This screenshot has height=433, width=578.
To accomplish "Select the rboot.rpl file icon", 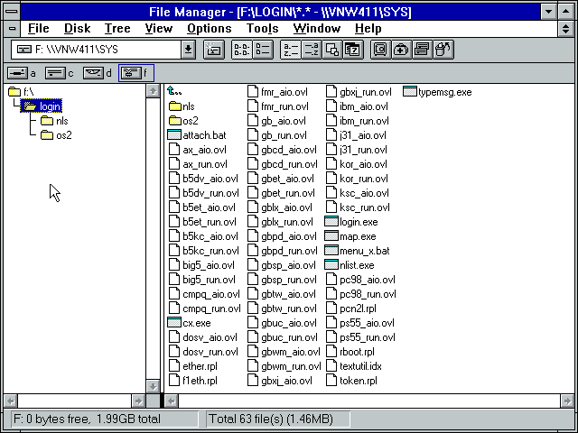I will pos(331,351).
